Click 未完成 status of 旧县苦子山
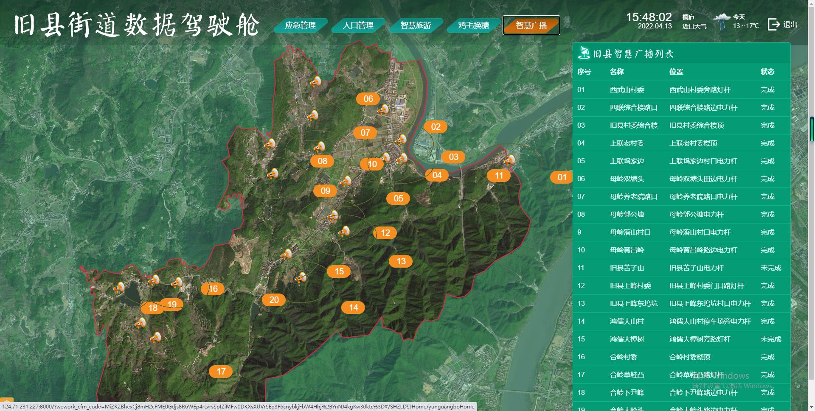Image resolution: width=815 pixels, height=411 pixels. pos(771,268)
